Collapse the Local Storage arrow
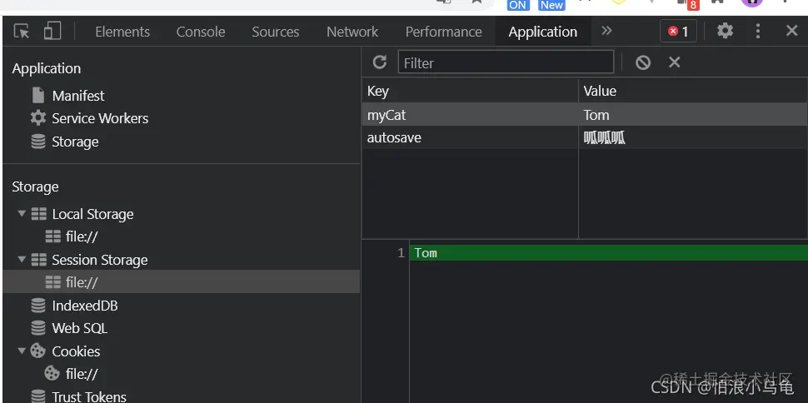This screenshot has height=403, width=808. pos(22,213)
